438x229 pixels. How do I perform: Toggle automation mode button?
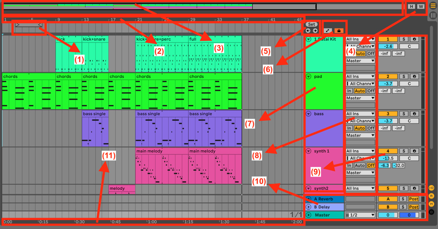click(x=328, y=31)
